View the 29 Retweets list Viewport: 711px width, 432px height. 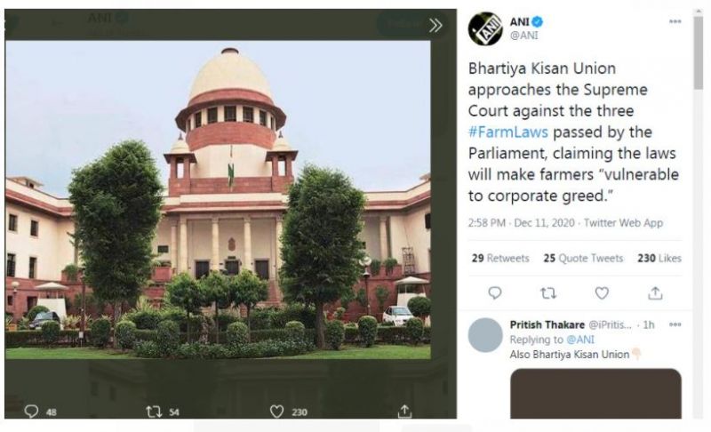tap(500, 258)
